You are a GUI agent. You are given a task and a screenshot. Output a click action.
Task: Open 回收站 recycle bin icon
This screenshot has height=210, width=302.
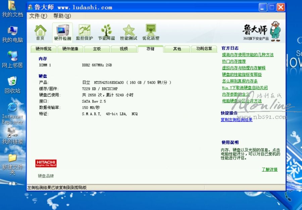tap(12, 85)
